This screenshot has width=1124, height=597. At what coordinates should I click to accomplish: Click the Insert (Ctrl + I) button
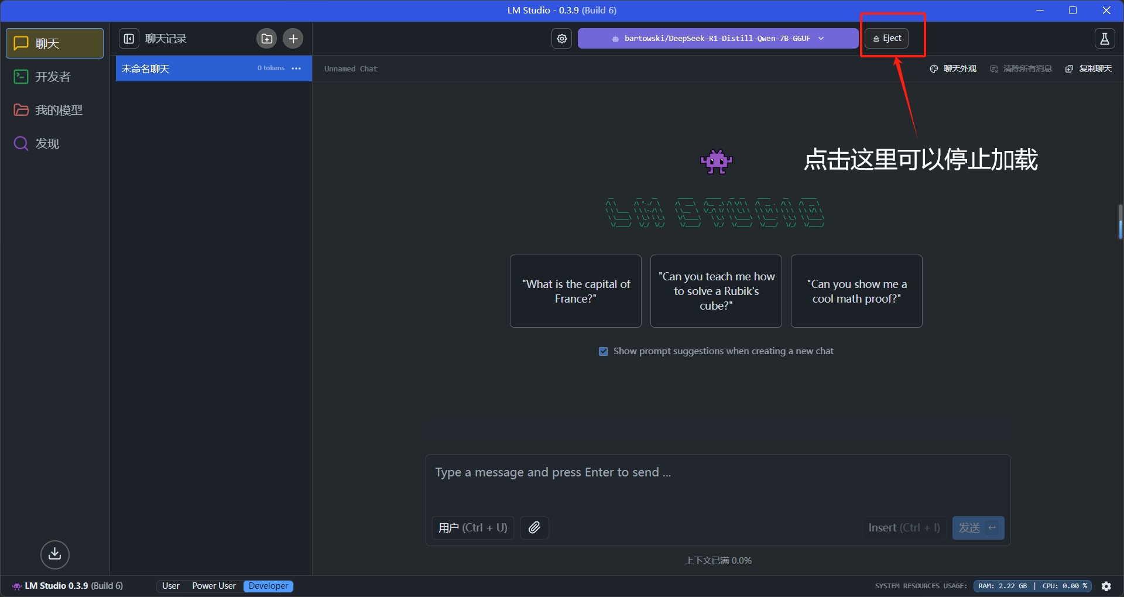904,528
